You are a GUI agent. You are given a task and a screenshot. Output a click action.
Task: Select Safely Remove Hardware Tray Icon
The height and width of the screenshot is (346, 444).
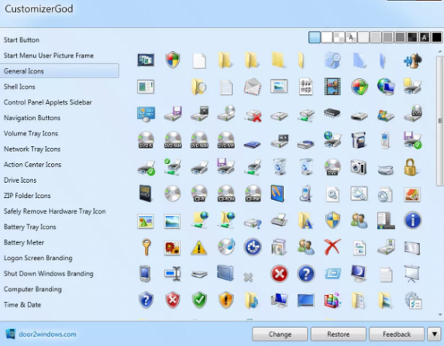point(55,211)
